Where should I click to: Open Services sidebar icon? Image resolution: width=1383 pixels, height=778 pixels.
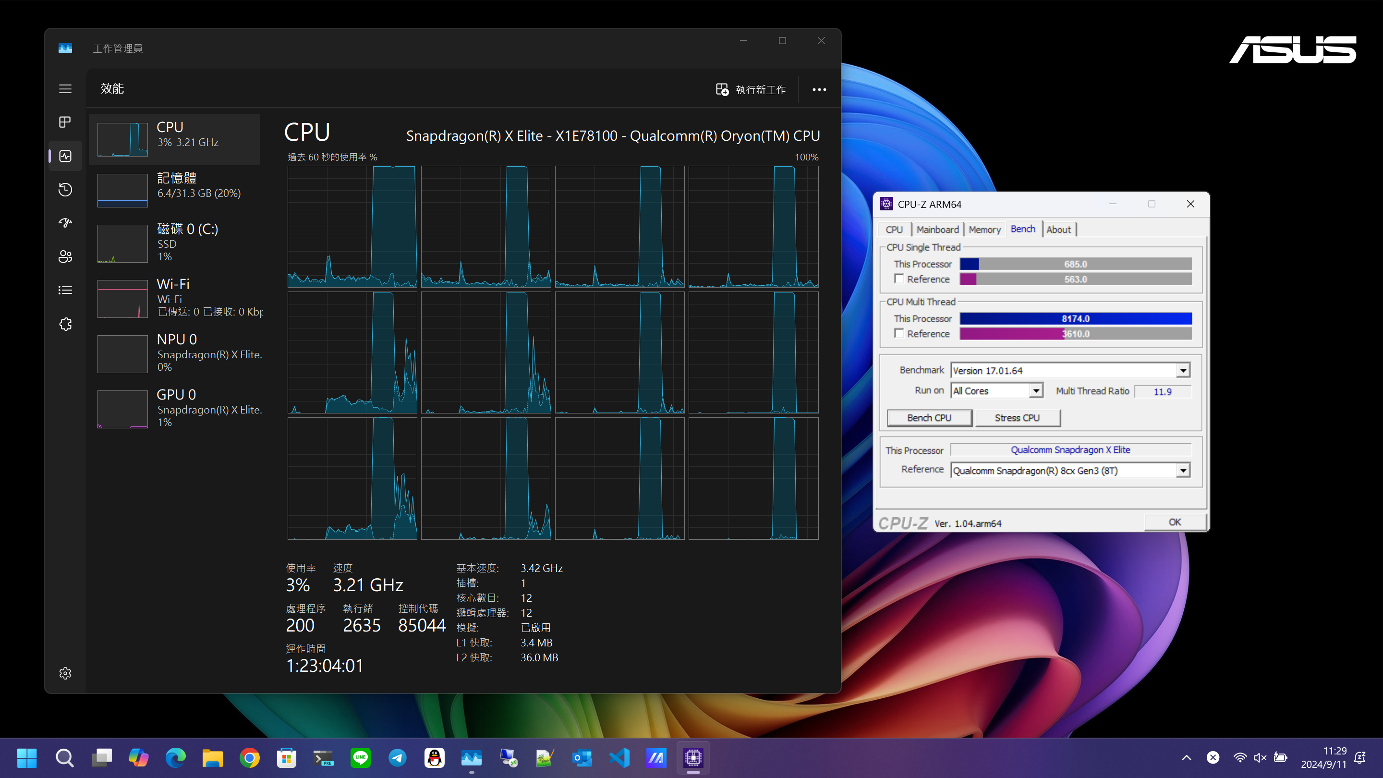(65, 324)
